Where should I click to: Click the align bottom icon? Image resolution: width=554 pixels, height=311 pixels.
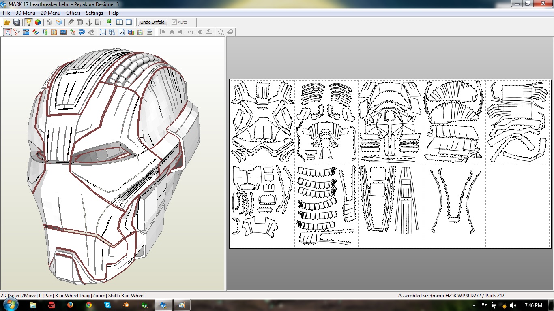tap(209, 32)
